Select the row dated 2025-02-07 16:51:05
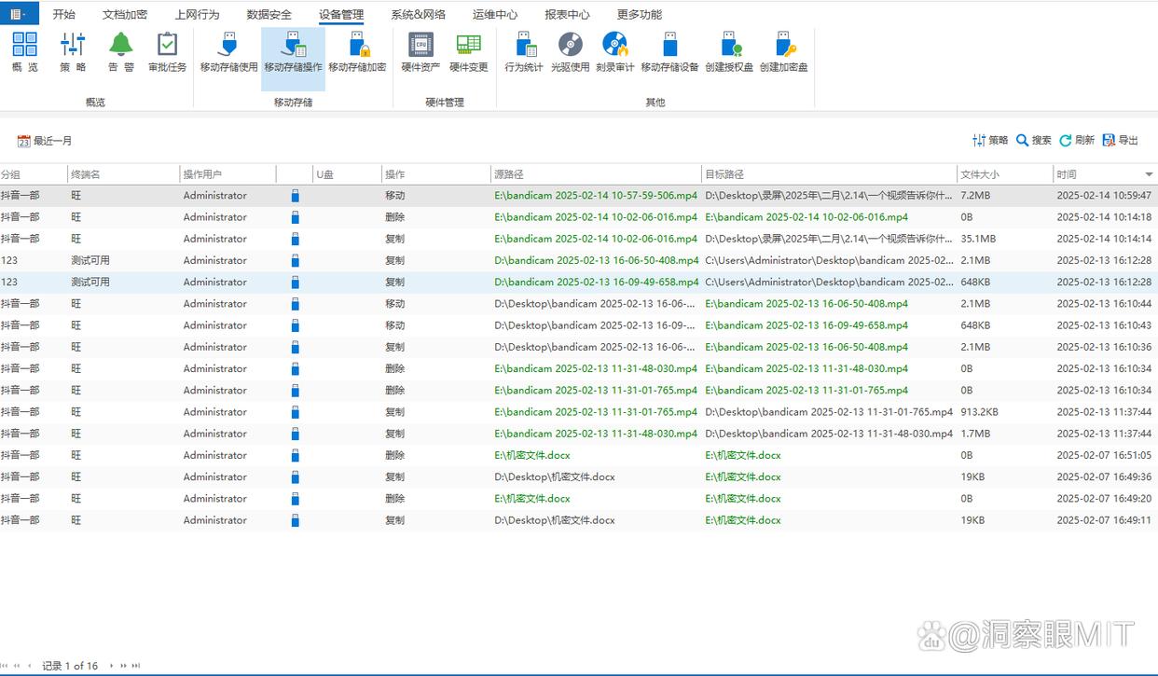Image resolution: width=1158 pixels, height=676 pixels. [x=579, y=455]
